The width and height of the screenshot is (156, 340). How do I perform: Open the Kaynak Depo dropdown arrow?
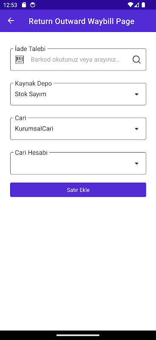137,94
